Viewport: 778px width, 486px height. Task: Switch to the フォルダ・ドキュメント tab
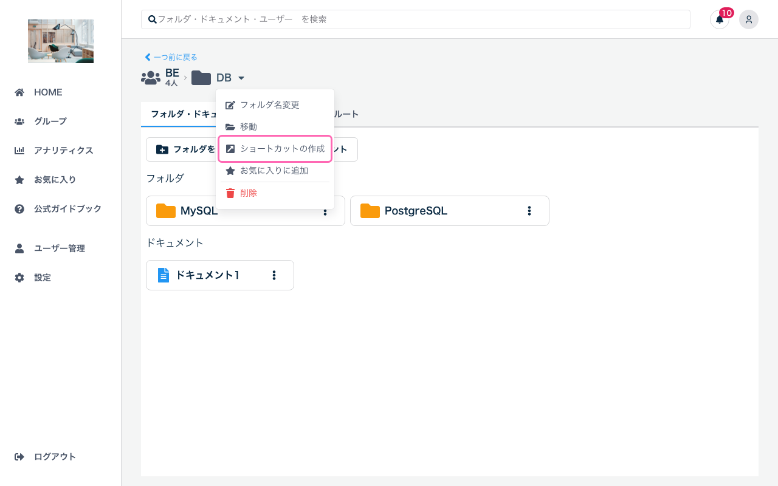coord(179,114)
